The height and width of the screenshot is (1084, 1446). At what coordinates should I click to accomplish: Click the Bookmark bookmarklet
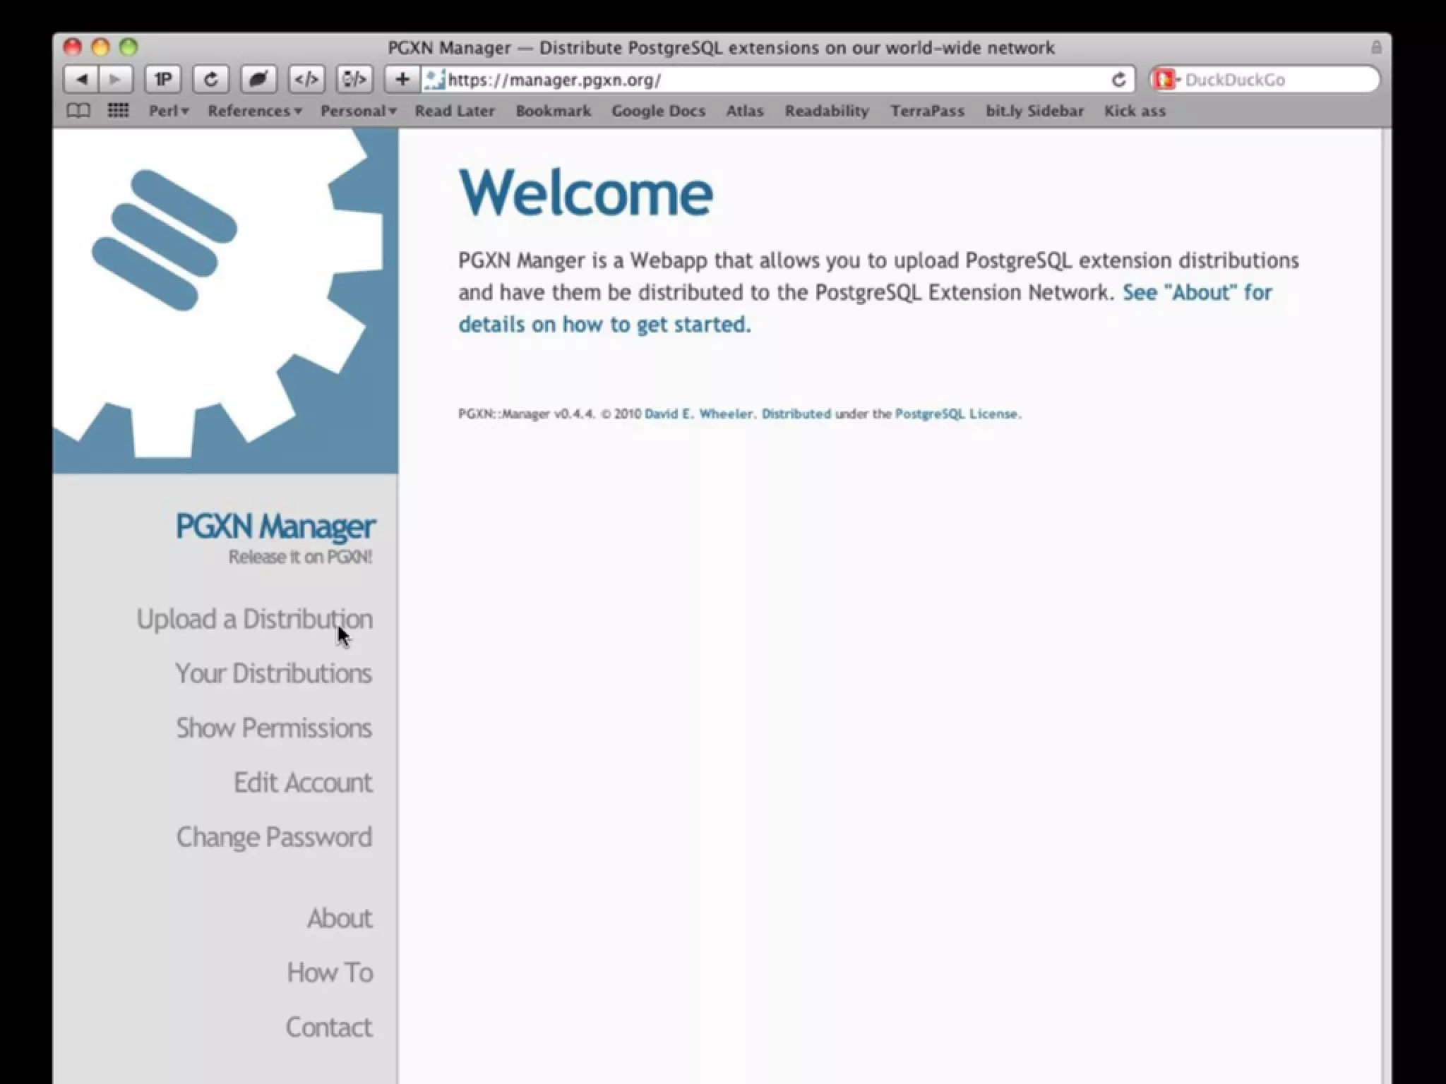[x=553, y=111]
